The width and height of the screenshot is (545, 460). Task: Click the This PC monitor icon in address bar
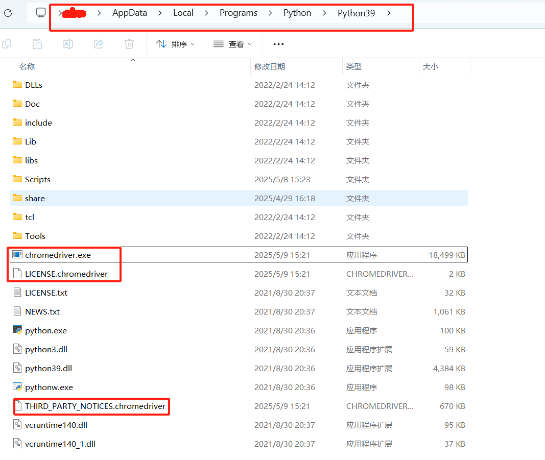[41, 13]
